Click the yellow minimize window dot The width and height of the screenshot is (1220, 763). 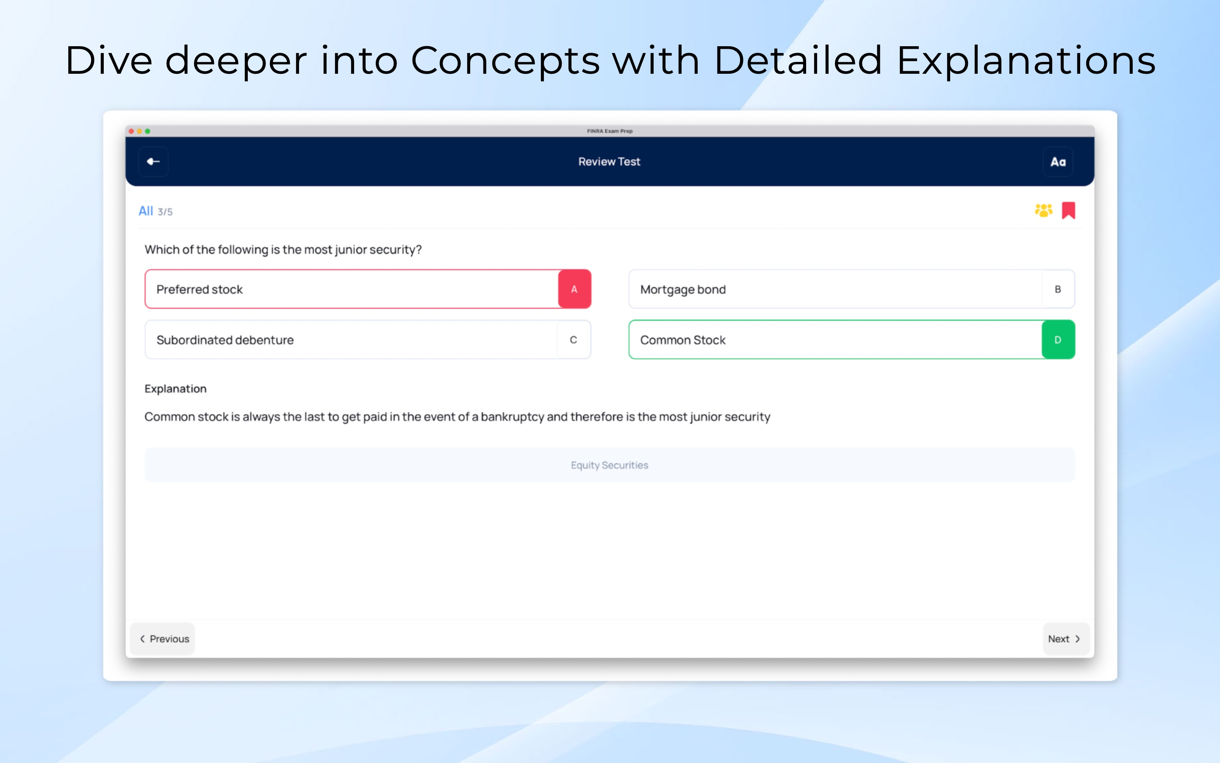coord(140,131)
